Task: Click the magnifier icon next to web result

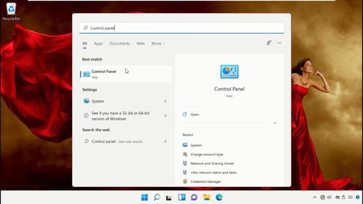Action: (x=86, y=141)
